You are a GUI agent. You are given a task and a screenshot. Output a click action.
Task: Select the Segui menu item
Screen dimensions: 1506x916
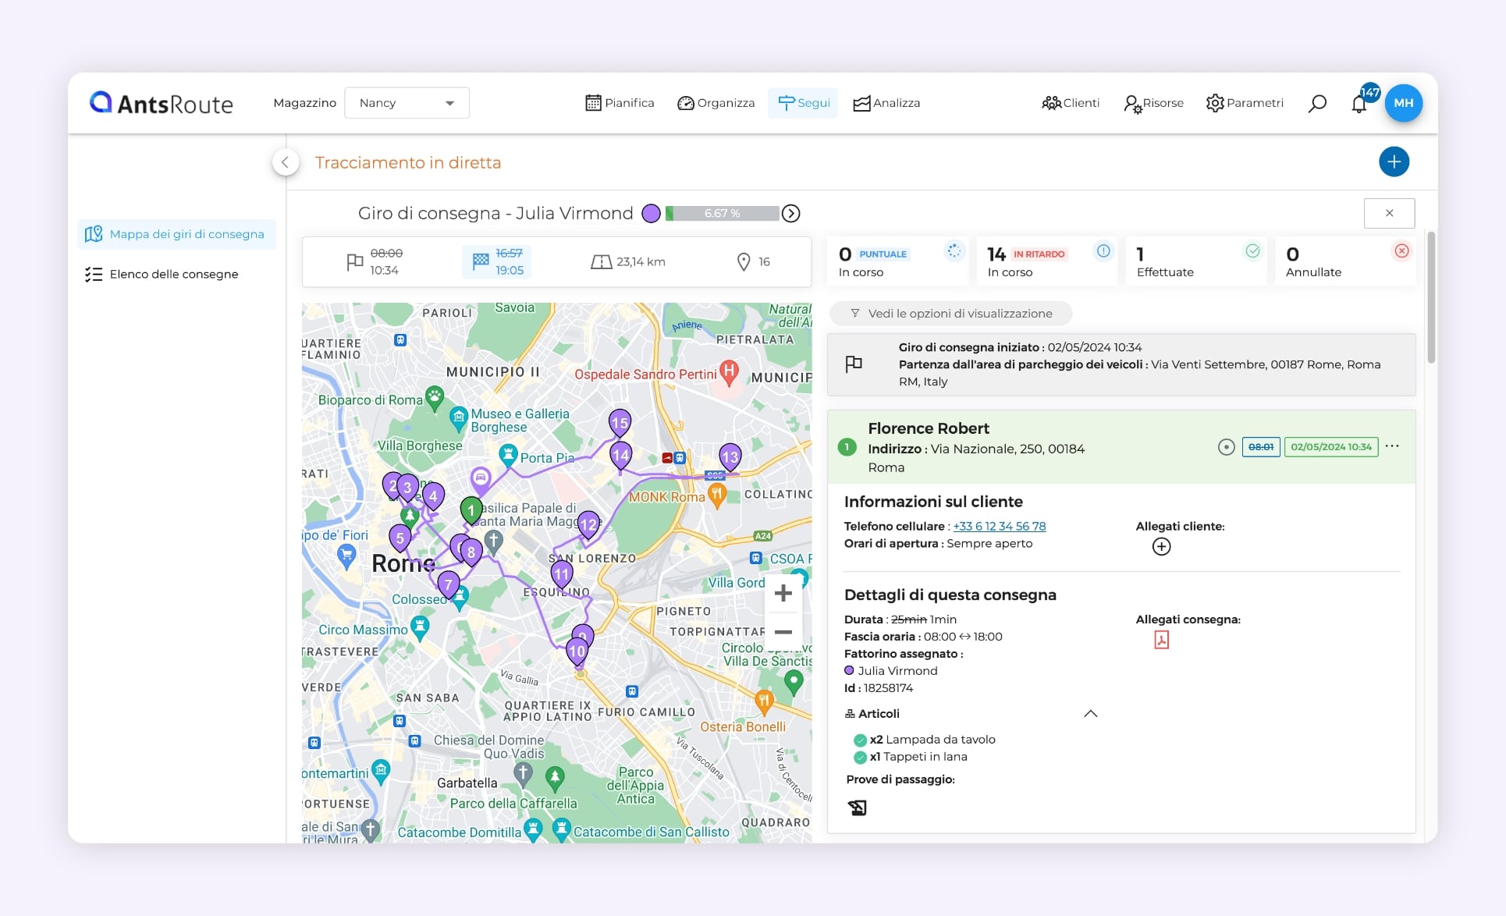[x=803, y=103]
